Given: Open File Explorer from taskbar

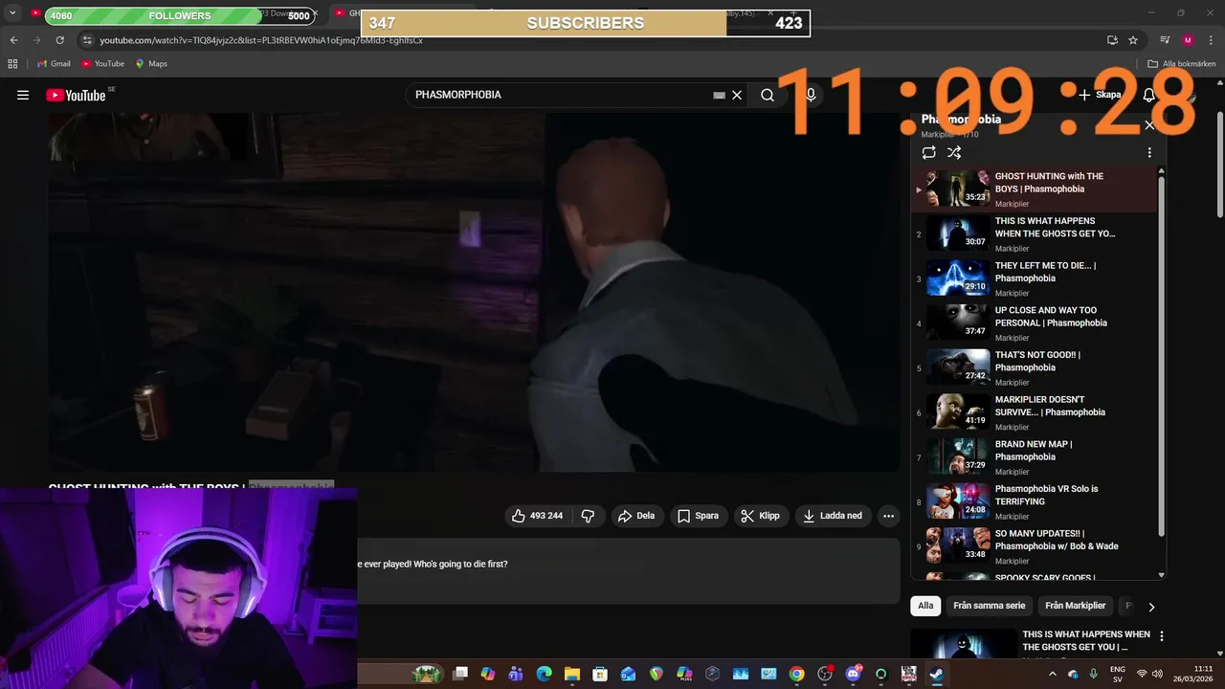Looking at the screenshot, I should click(571, 674).
